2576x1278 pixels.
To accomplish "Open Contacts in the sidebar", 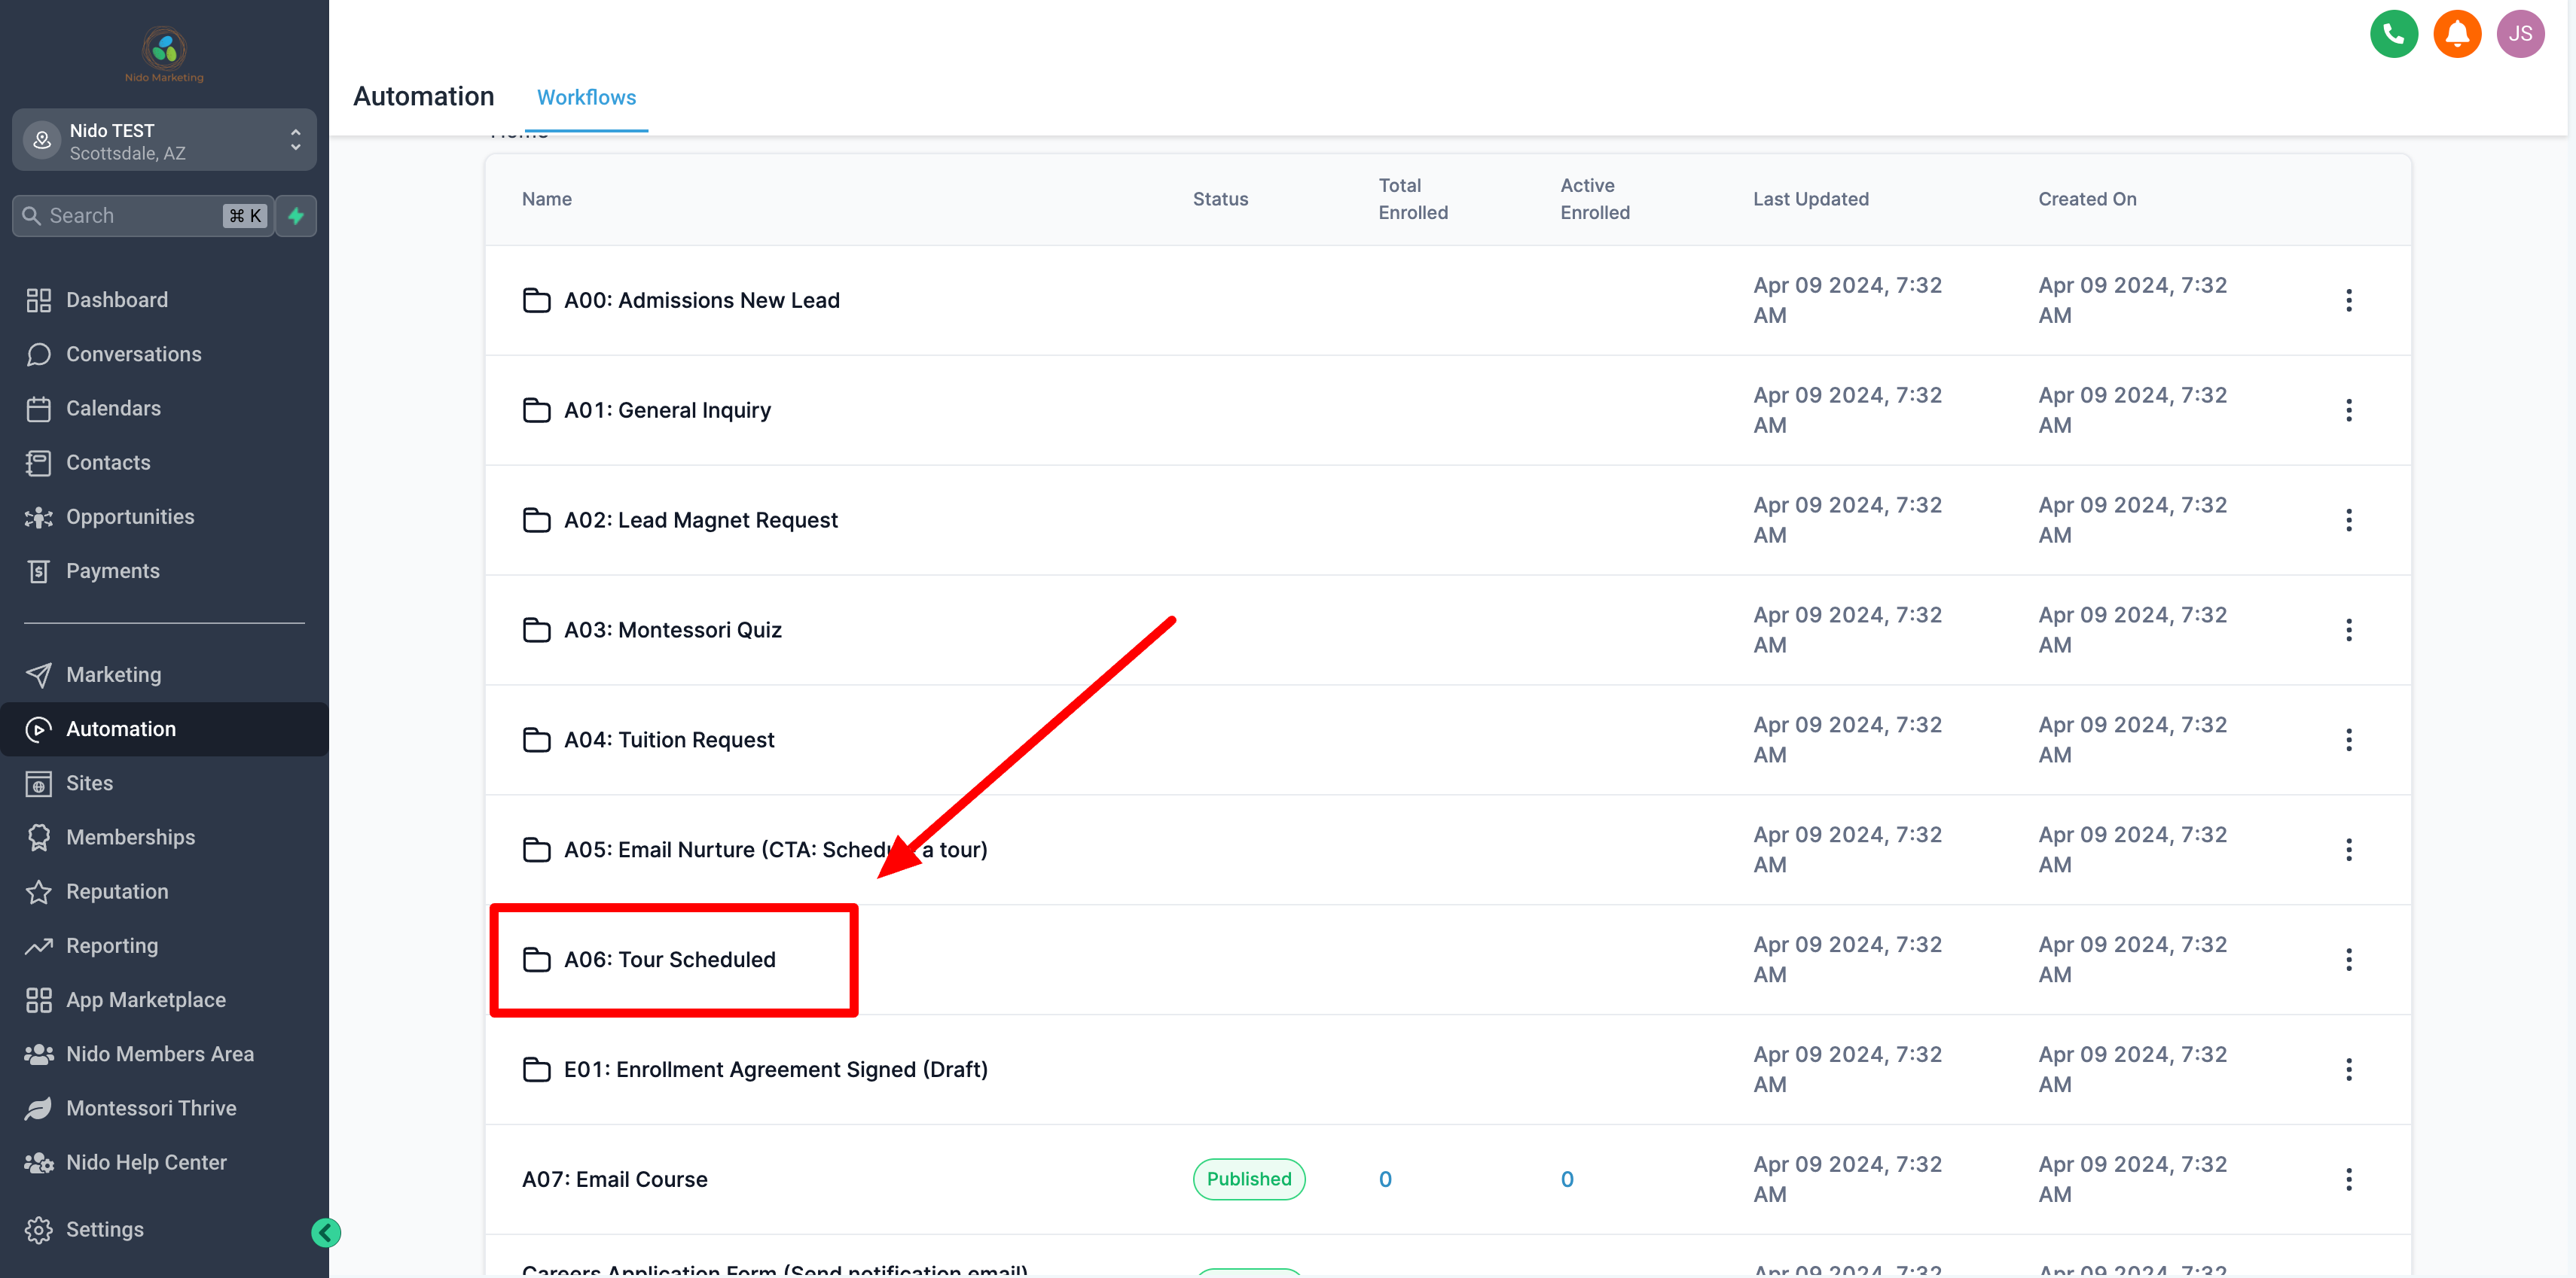I will click(x=164, y=461).
